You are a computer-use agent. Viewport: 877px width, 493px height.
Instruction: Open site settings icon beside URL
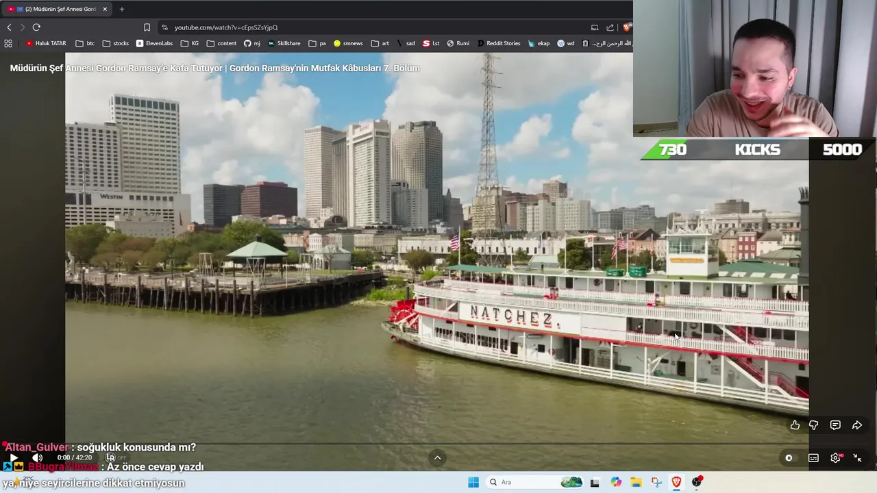(x=164, y=27)
